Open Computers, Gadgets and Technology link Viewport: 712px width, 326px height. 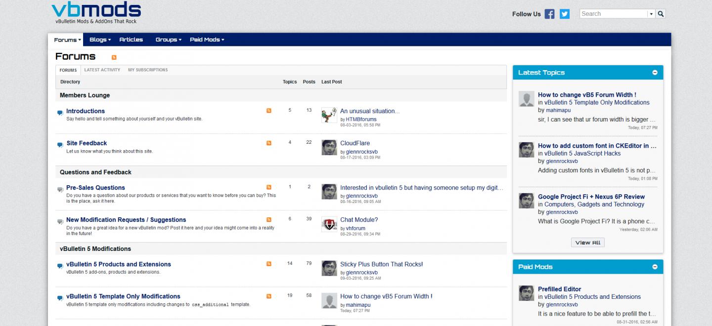(594, 204)
